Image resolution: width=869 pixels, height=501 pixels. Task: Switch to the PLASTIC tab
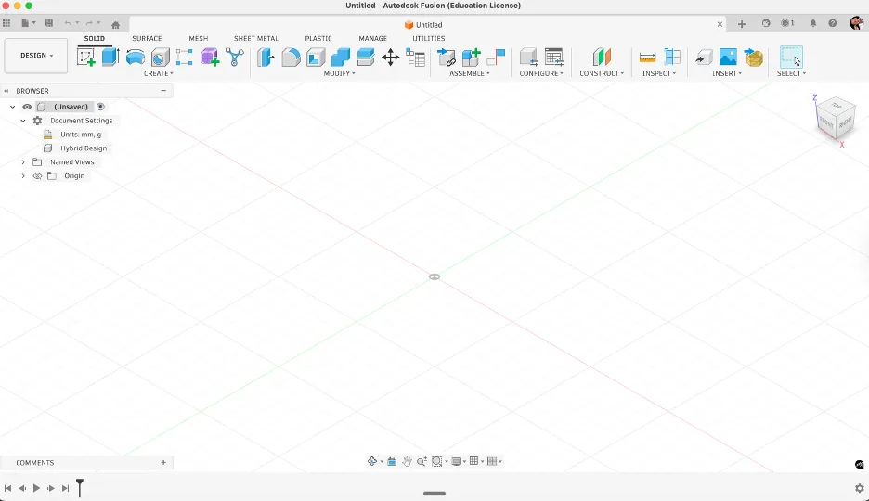(318, 38)
